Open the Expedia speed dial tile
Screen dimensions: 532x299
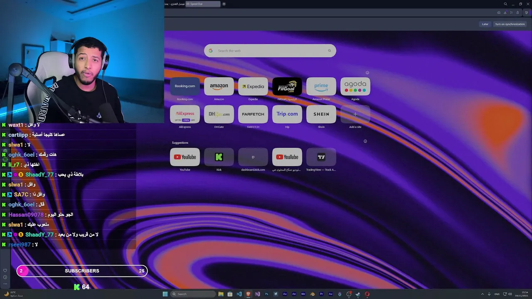pos(253,86)
